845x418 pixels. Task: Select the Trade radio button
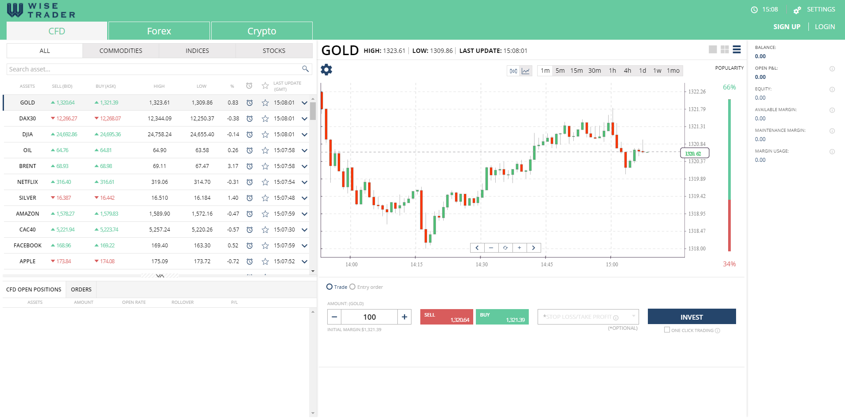329,287
